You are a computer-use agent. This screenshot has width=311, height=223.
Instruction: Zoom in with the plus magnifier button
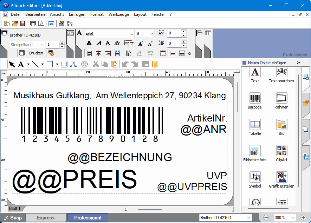point(304,218)
